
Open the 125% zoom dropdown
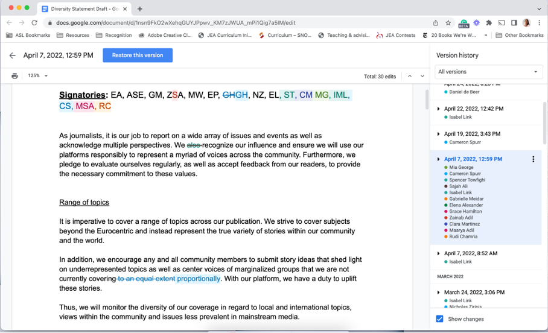point(38,76)
